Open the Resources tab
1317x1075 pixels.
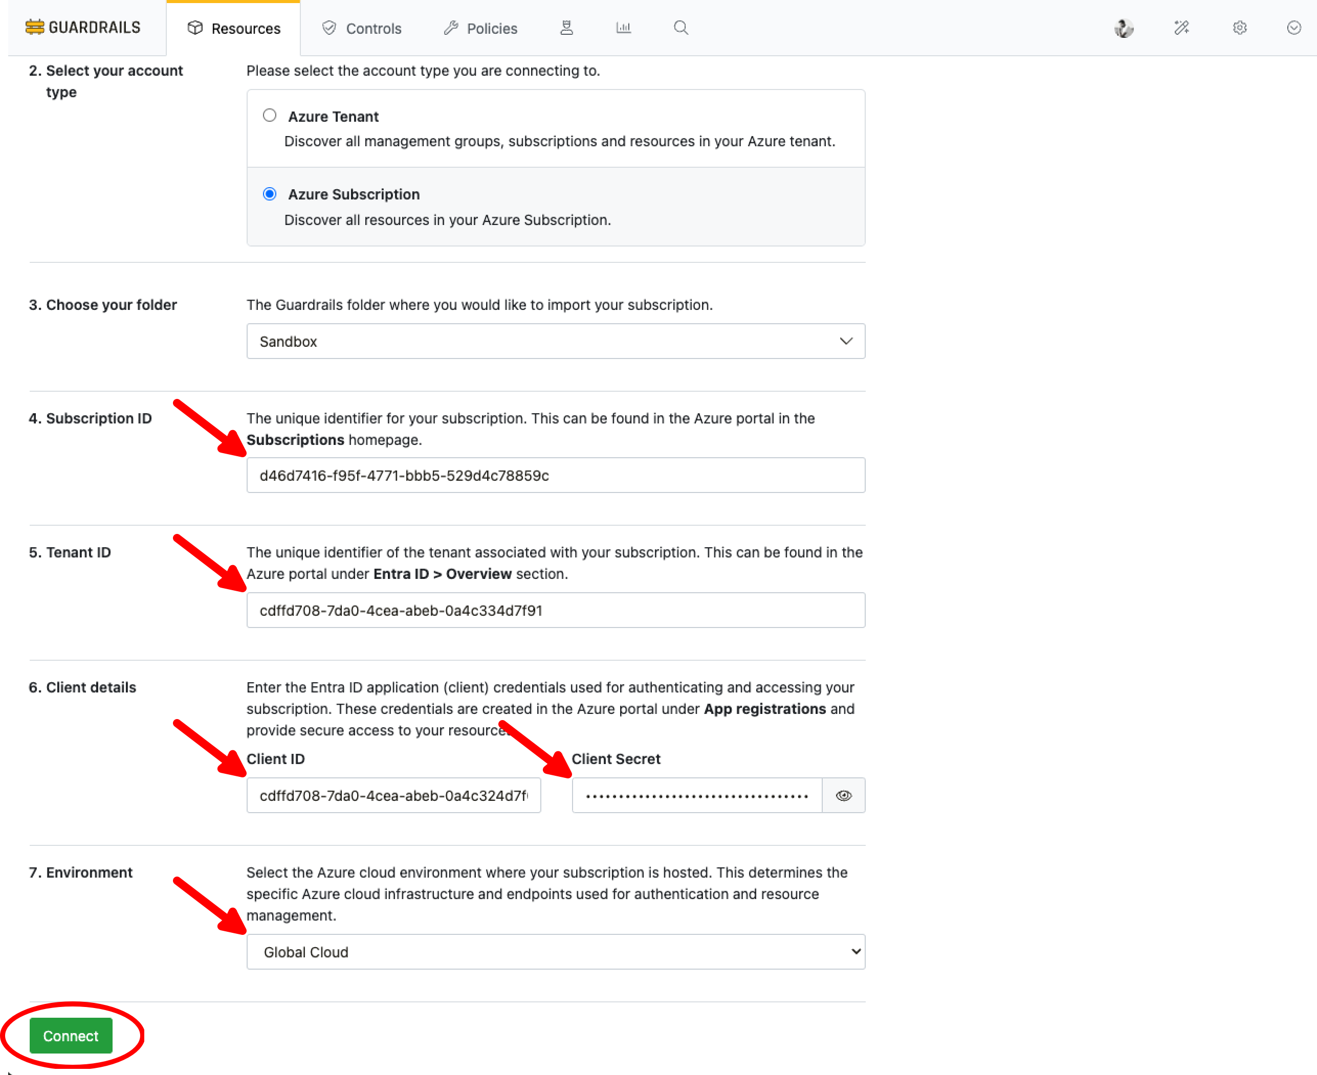[x=233, y=29]
